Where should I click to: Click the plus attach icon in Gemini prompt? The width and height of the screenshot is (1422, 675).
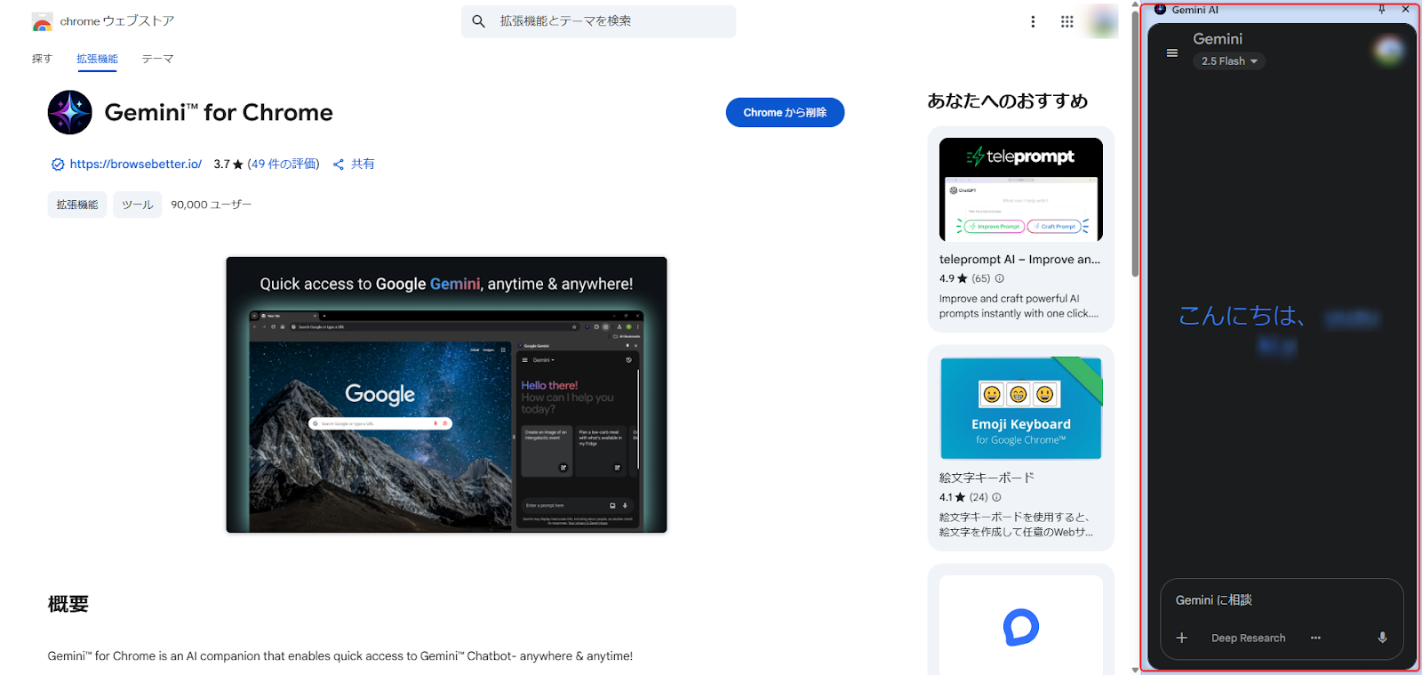tap(1182, 638)
